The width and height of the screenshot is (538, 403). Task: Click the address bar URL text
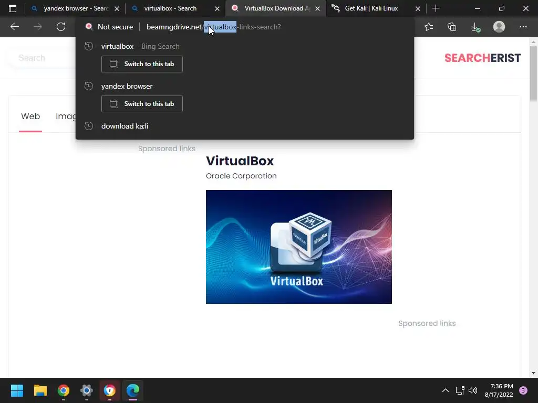pyautogui.click(x=213, y=27)
